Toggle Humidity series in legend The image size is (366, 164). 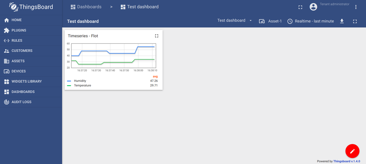80,81
